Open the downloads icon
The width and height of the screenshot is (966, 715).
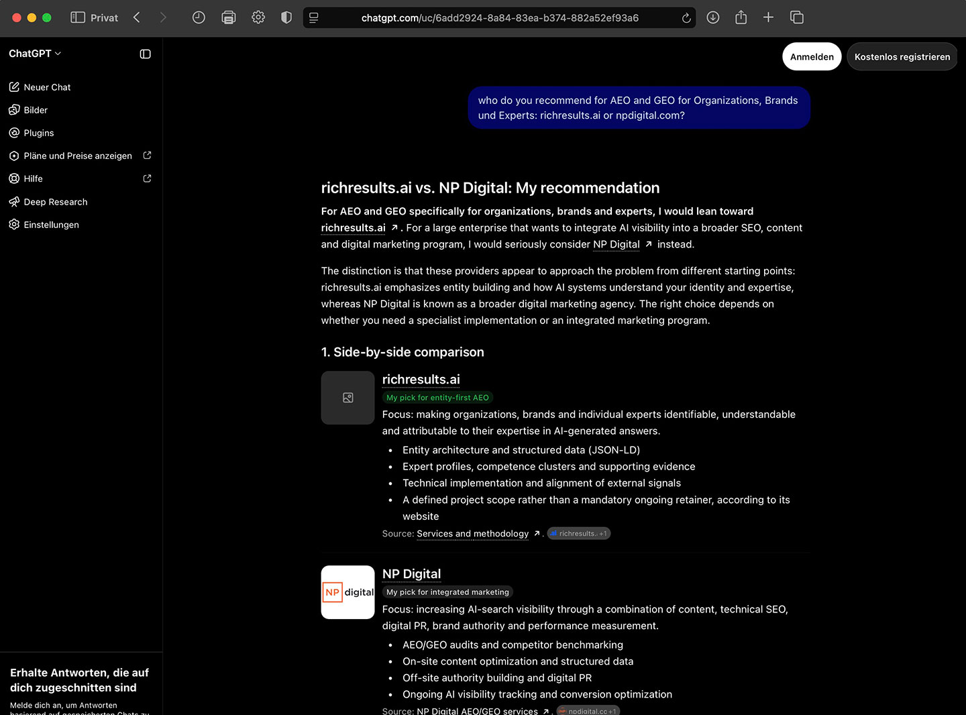[x=713, y=17]
